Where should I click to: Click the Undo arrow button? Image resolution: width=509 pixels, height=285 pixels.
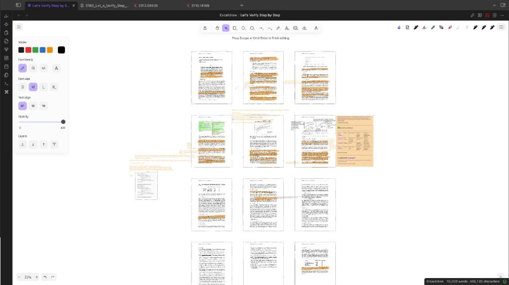[45, 277]
